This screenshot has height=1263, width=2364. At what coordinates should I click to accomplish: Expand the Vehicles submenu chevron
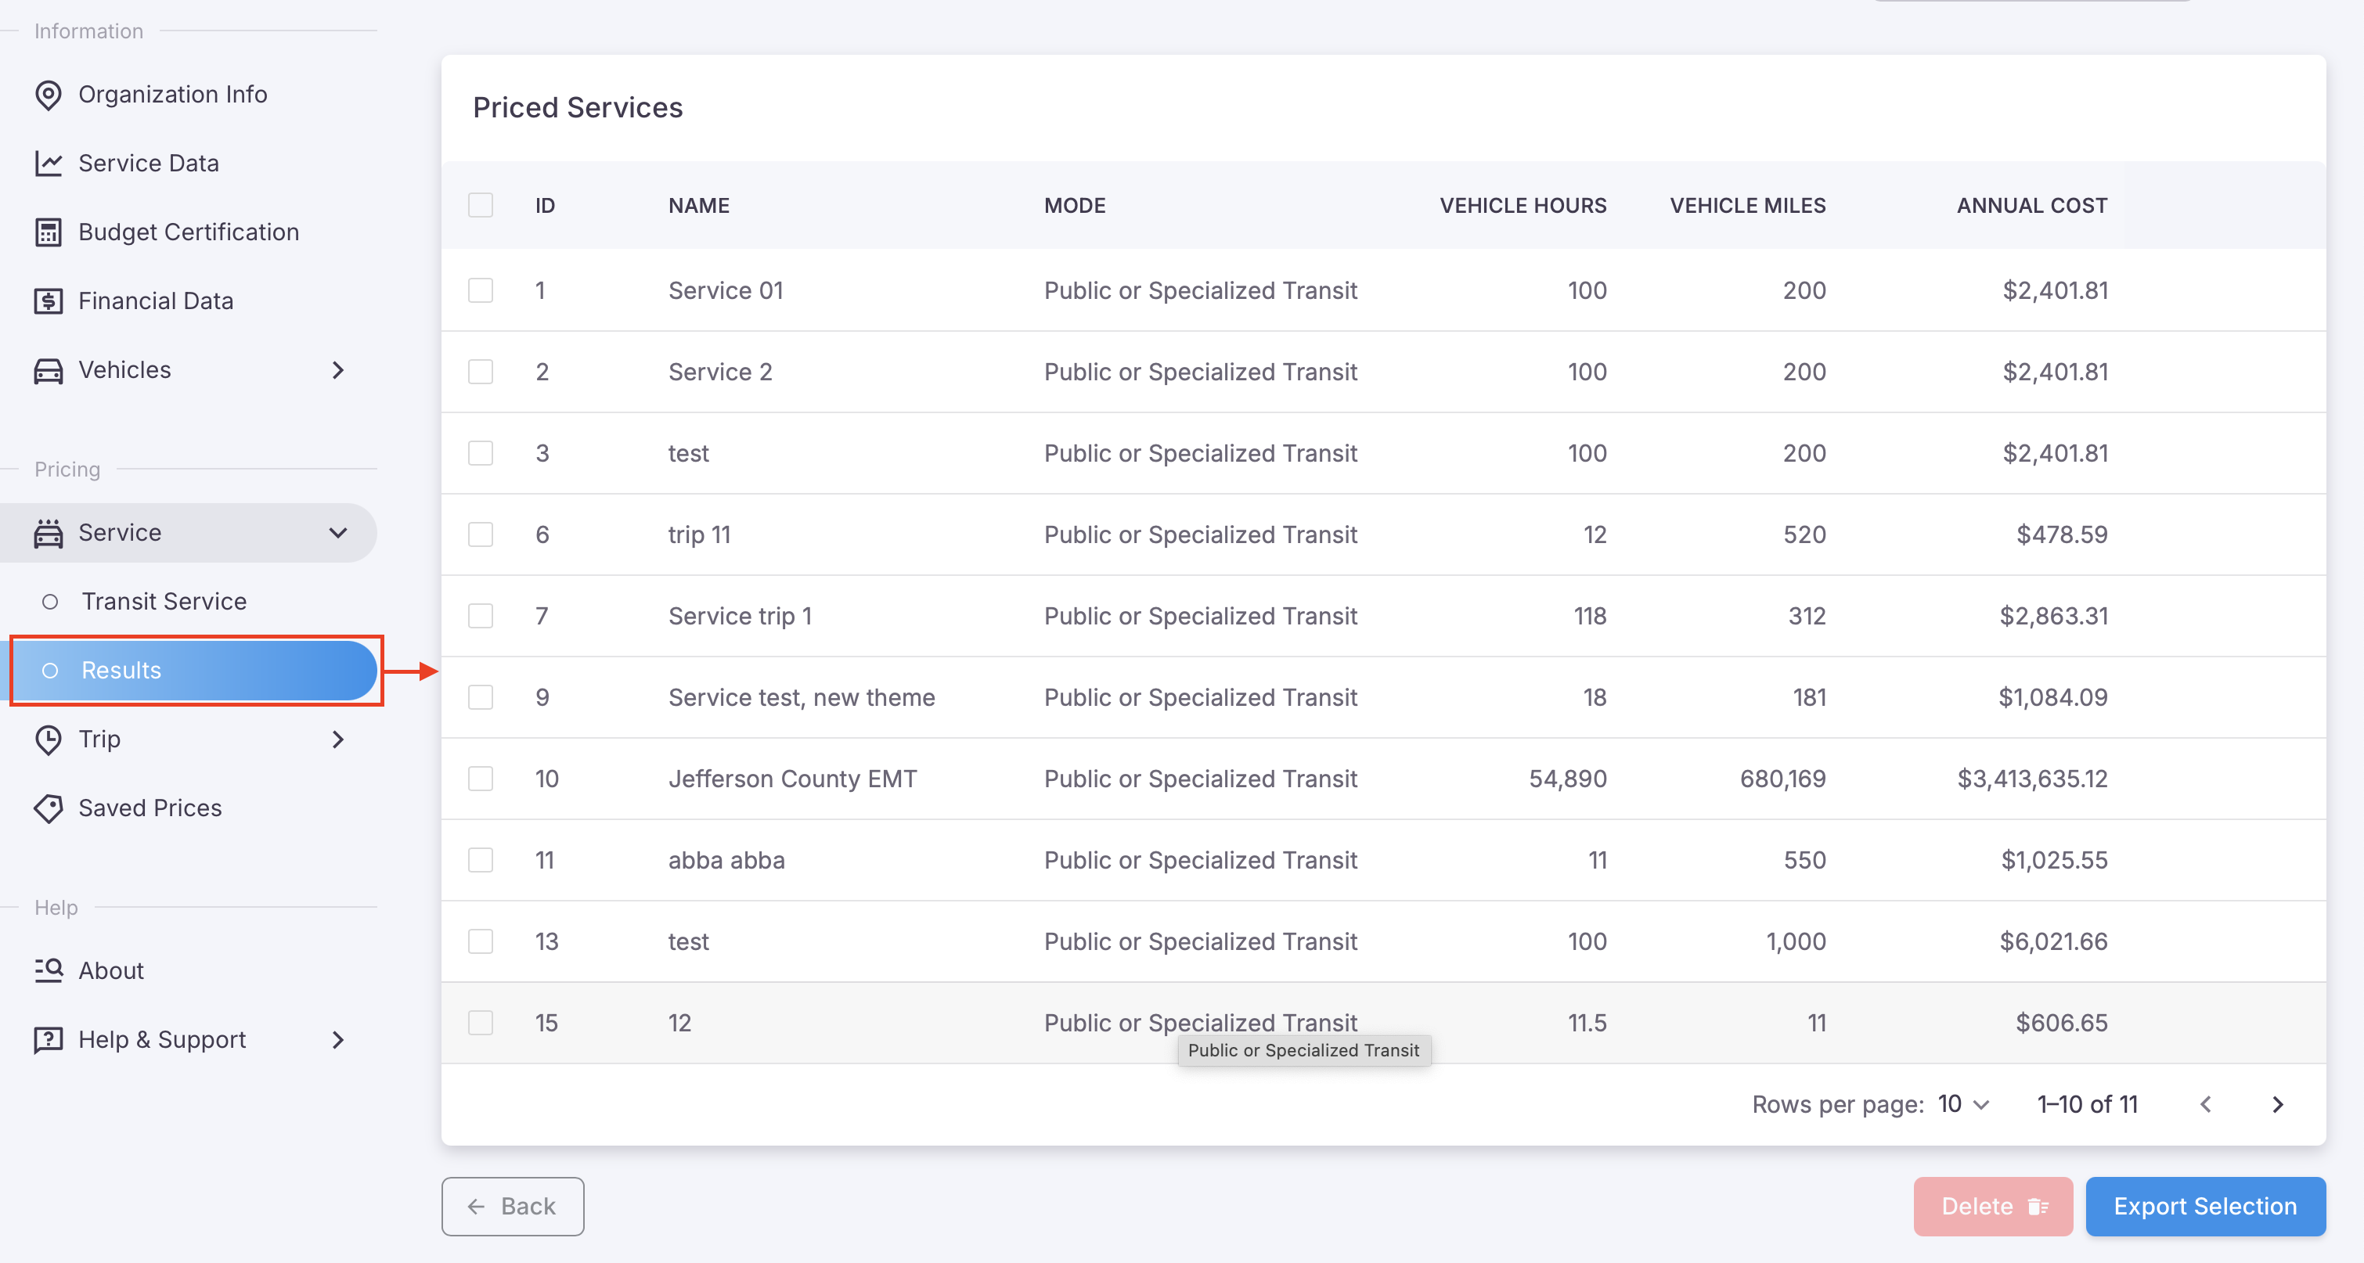point(337,371)
